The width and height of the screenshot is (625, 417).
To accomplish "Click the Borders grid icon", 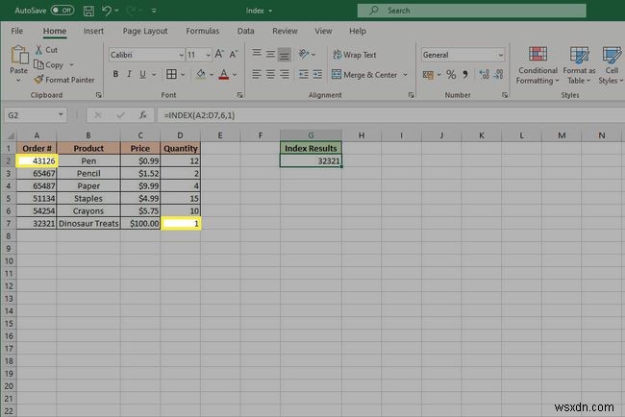I will 171,75.
